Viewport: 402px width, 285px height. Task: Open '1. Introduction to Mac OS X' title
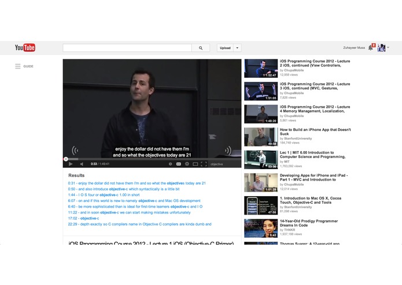(311, 200)
